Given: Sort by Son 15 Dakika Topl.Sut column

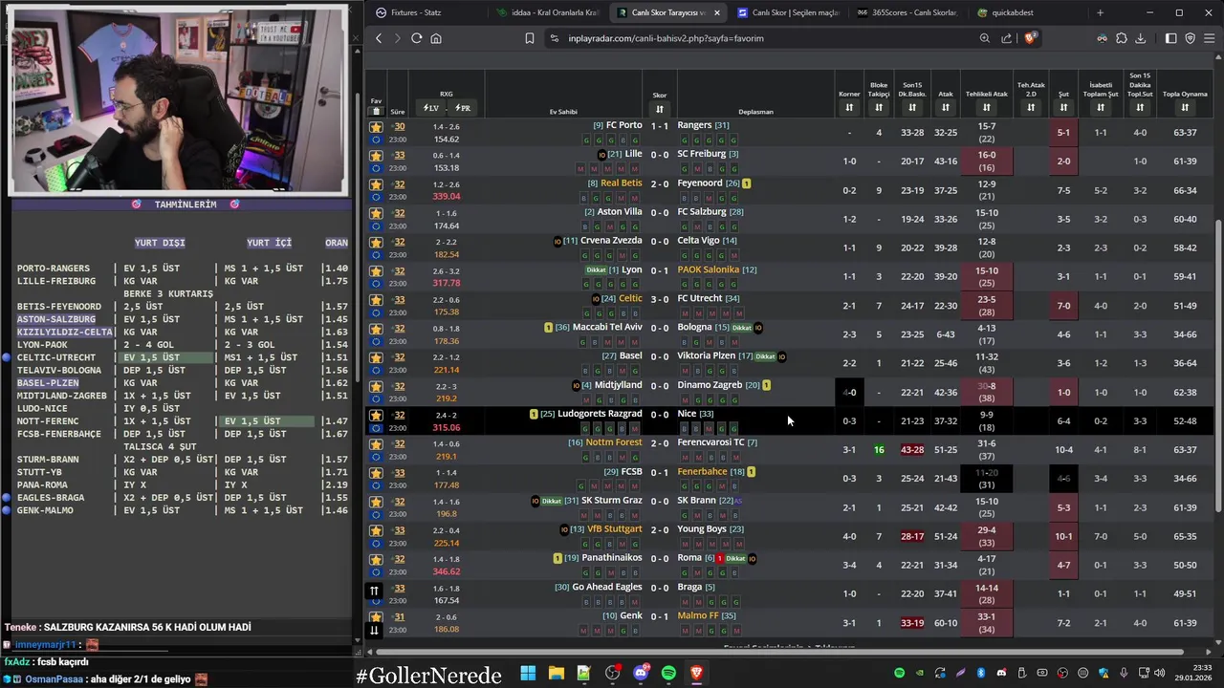Looking at the screenshot, I should (1139, 108).
